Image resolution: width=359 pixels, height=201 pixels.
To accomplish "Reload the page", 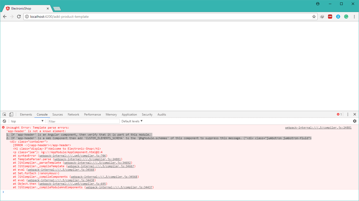I will pos(19,17).
